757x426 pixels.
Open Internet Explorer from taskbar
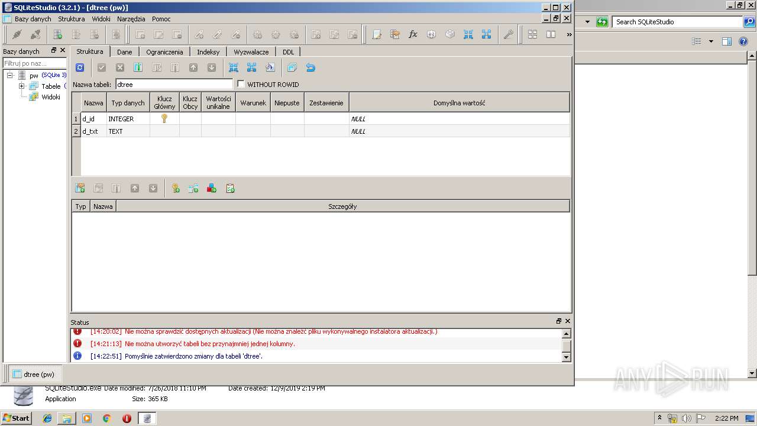[x=47, y=418]
